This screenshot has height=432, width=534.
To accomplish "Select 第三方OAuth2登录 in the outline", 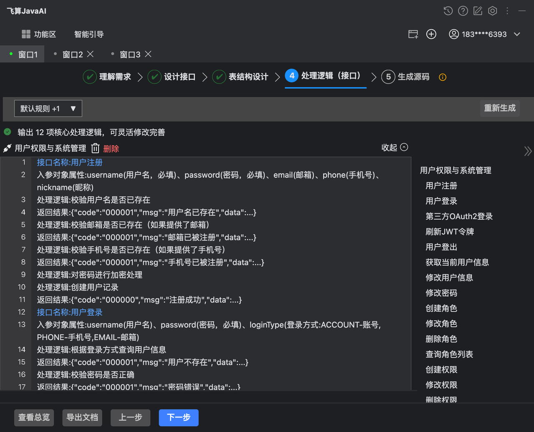I will 459,216.
